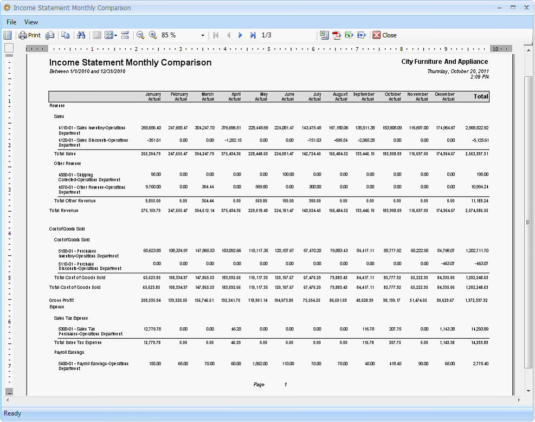The height and width of the screenshot is (422, 535).
Task: Copy report page to clipboard
Action: 65,35
